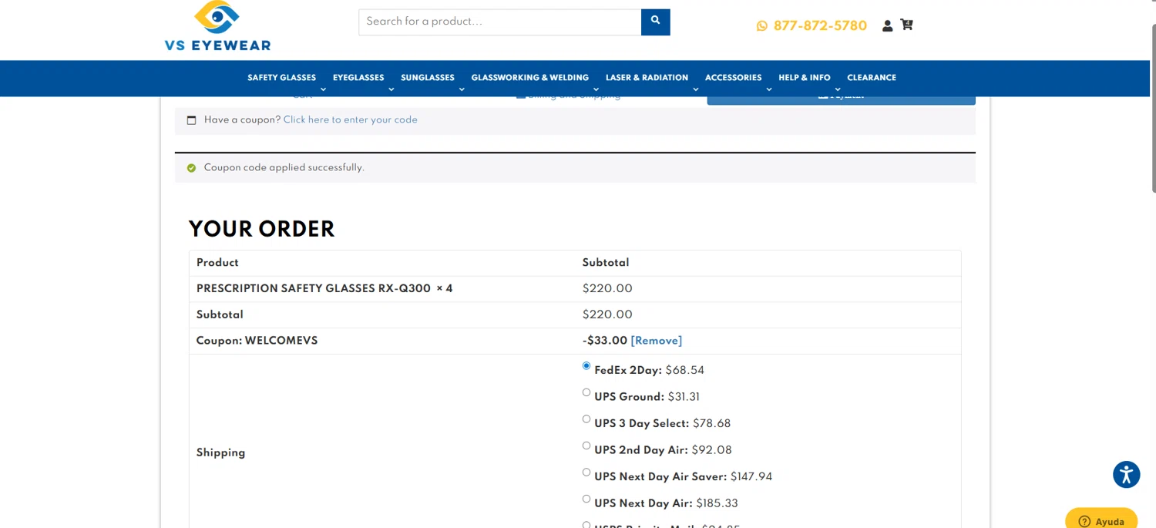Select UPS 2nd Day Air shipping
This screenshot has height=528, width=1156.
click(x=586, y=446)
